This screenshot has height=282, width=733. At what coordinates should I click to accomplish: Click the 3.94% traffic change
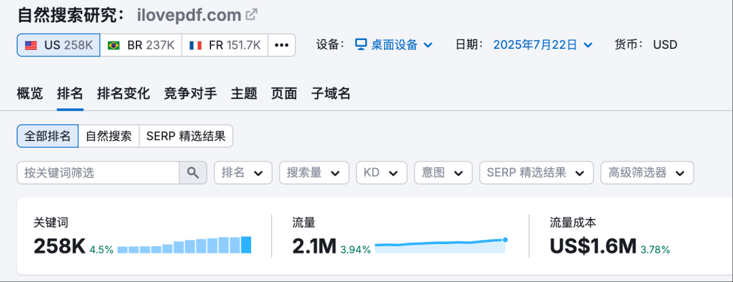356,249
